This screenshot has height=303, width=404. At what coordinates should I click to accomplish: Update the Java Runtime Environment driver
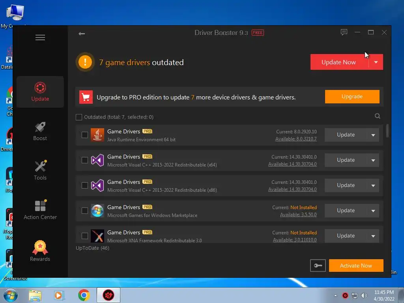click(346, 135)
